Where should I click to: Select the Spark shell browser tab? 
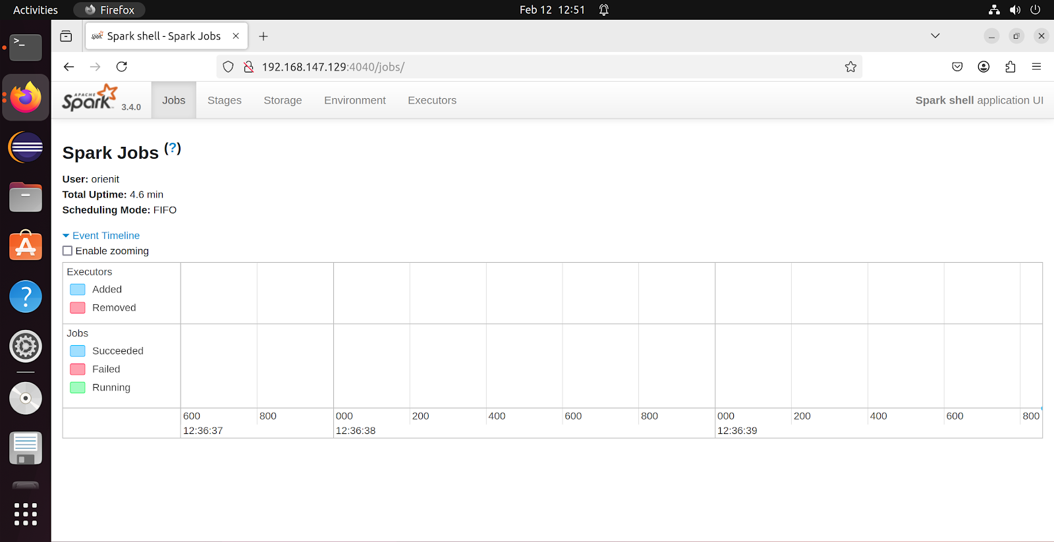pyautogui.click(x=167, y=36)
